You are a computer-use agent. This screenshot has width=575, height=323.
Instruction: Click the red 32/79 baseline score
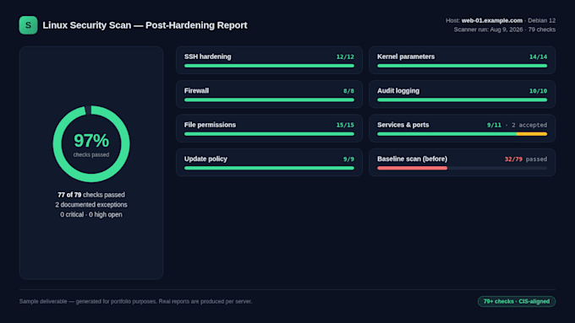tap(513, 159)
